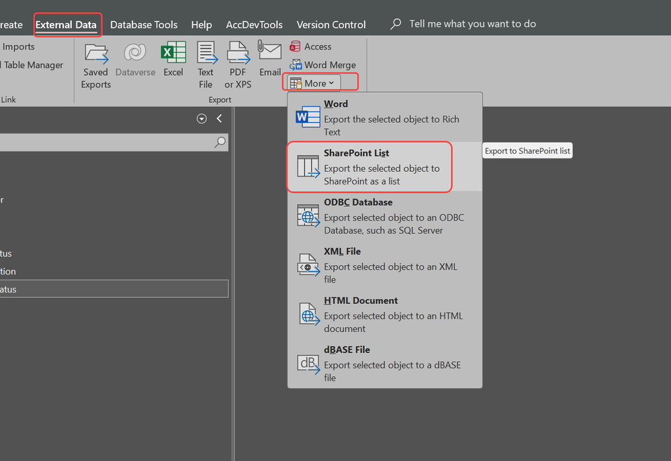Export to an Access database
The height and width of the screenshot is (461, 671).
(311, 46)
